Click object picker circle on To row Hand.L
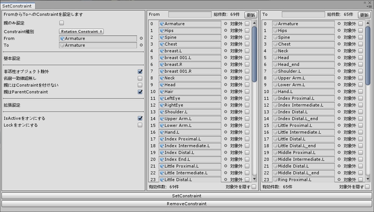 (x=339, y=92)
